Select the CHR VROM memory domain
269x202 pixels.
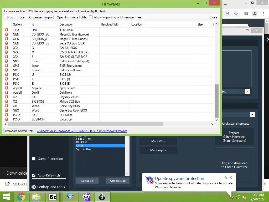(100, 139)
